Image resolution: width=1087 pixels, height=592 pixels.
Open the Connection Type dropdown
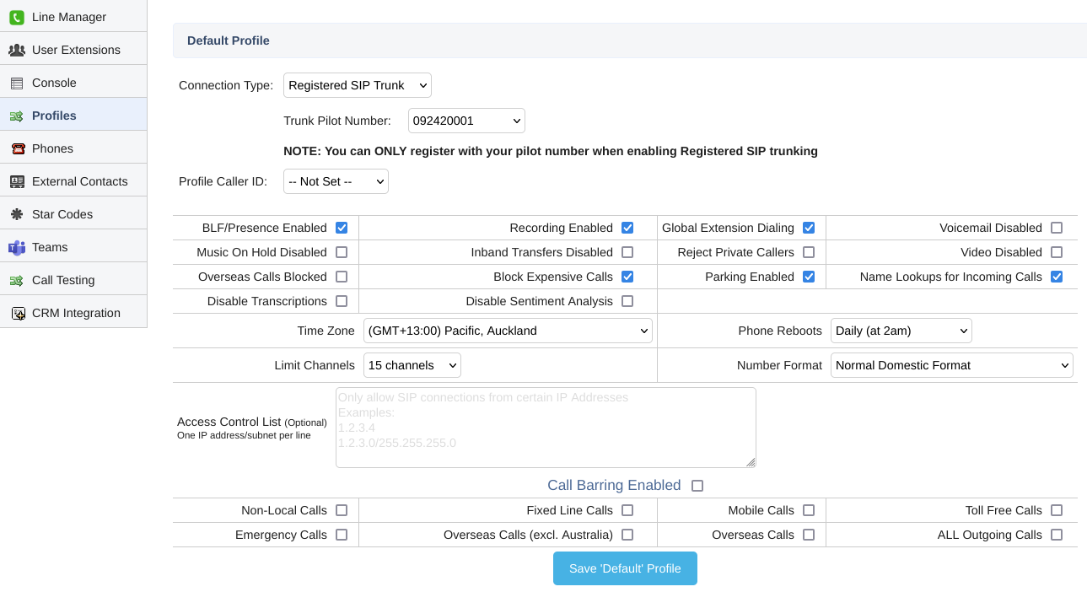pos(357,85)
